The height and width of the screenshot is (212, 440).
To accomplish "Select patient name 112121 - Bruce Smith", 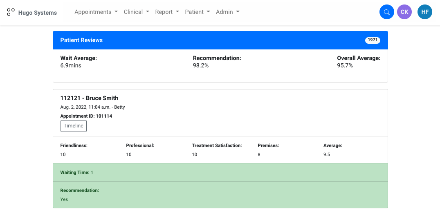I will pyautogui.click(x=89, y=98).
